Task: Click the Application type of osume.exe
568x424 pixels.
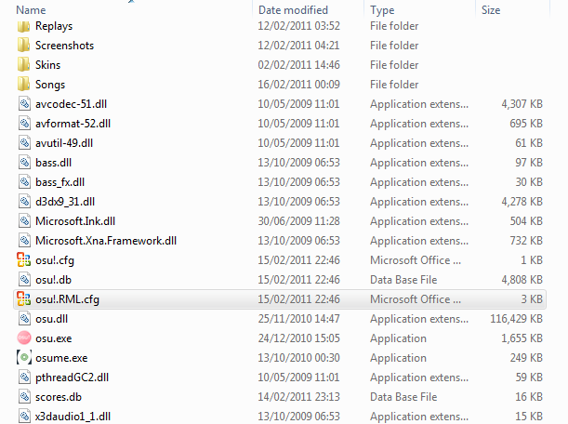Action: click(398, 358)
